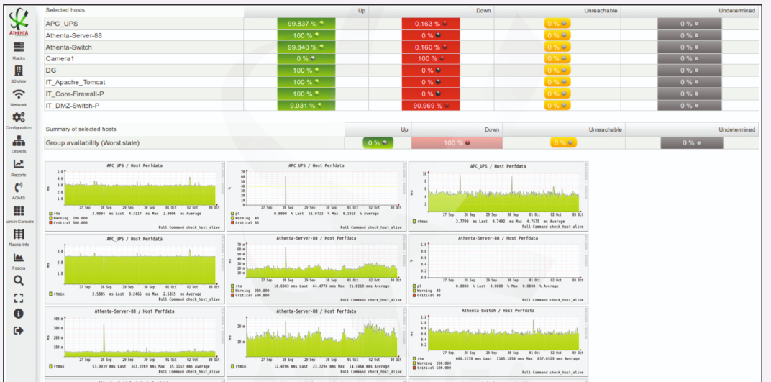Select the Athenta-Server-88 host name
This screenshot has height=382, width=771.
tap(74, 35)
